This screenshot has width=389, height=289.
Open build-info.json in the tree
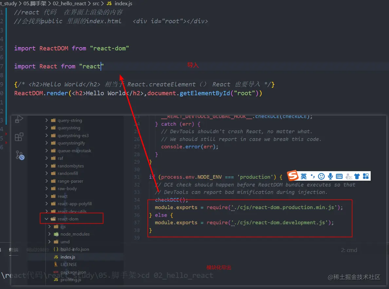75,249
